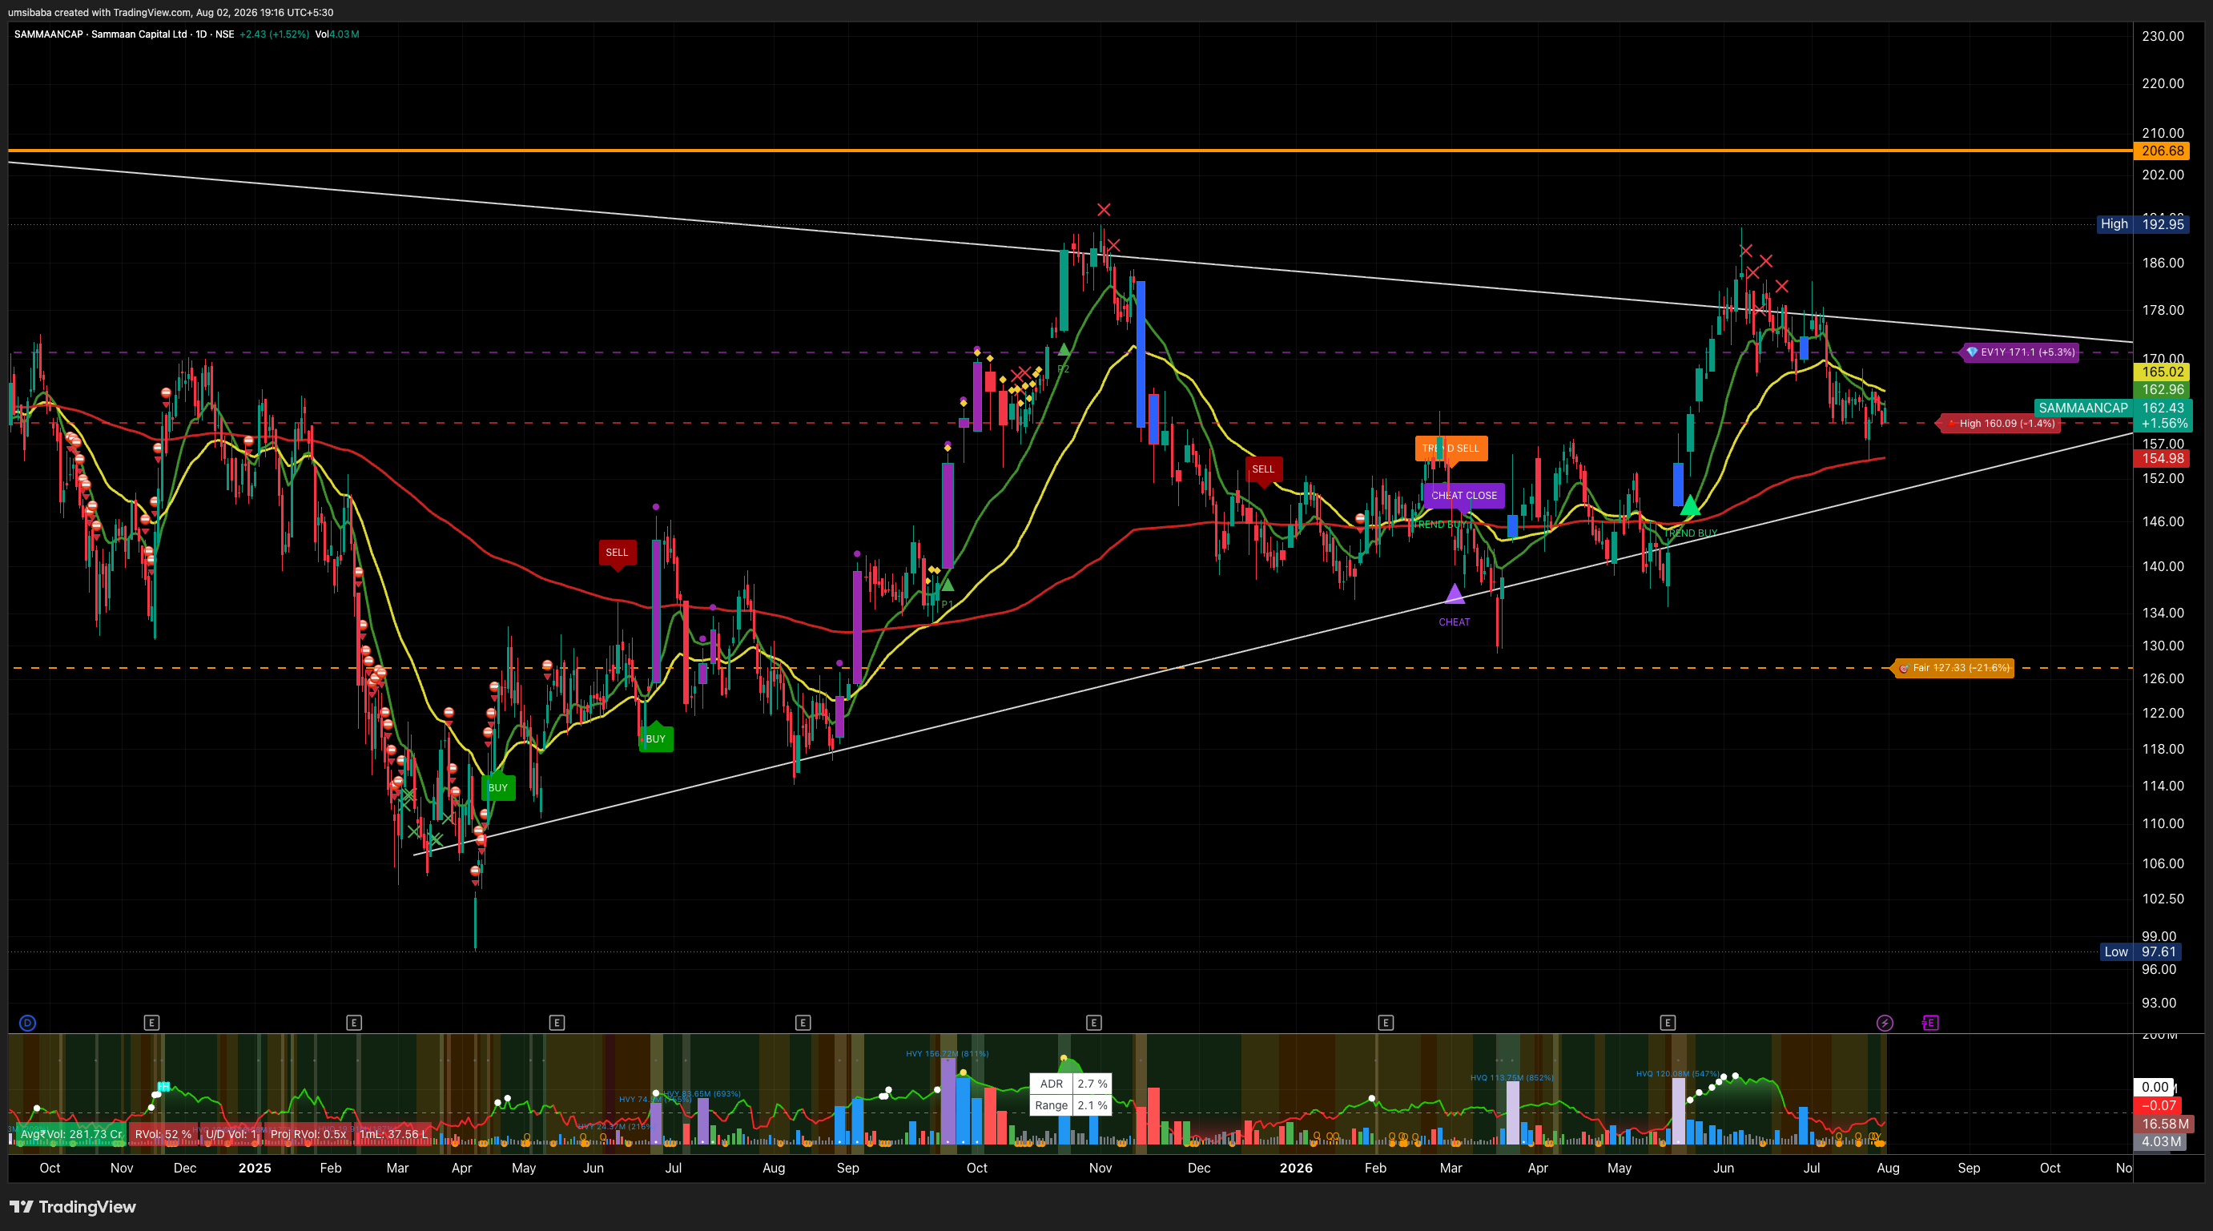Click the red SELL label from June 2025
The height and width of the screenshot is (1231, 2213).
617,553
